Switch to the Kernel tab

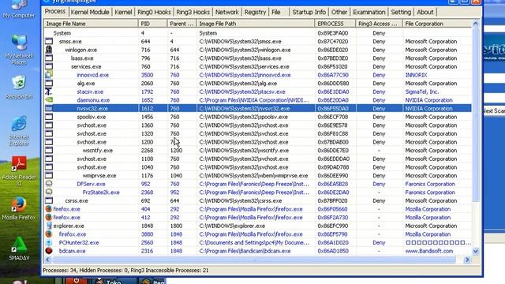123,13
